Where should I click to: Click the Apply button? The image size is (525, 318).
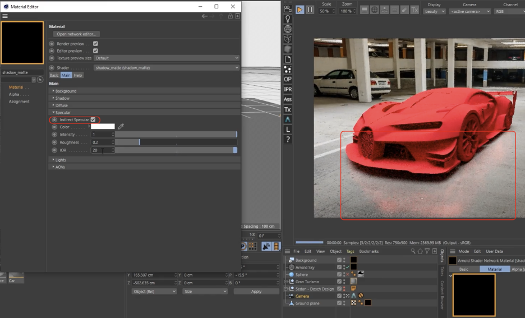coord(256,292)
